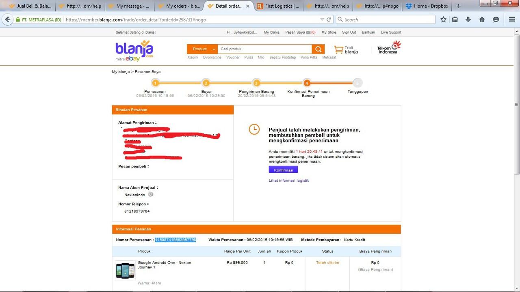Open the bookmarks list icon
Image resolution: width=520 pixels, height=292 pixels.
(455, 19)
